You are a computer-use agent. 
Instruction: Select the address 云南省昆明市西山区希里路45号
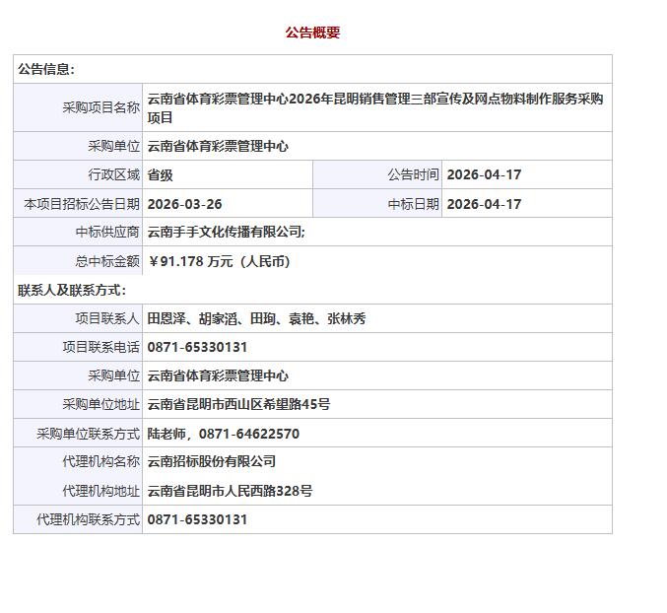click(238, 404)
